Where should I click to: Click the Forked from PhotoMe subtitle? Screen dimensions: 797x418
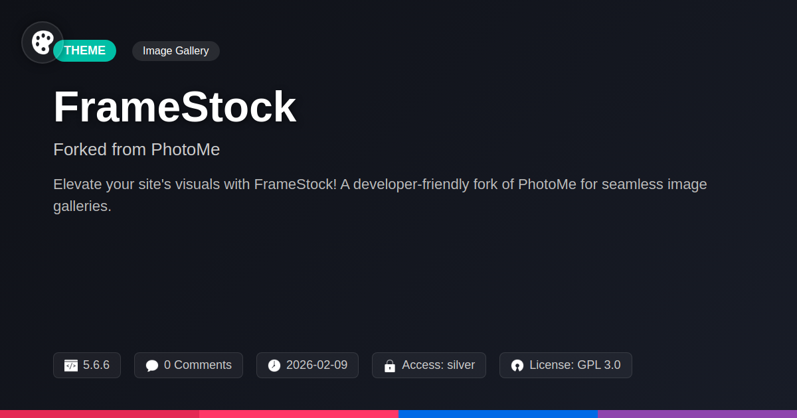(136, 149)
